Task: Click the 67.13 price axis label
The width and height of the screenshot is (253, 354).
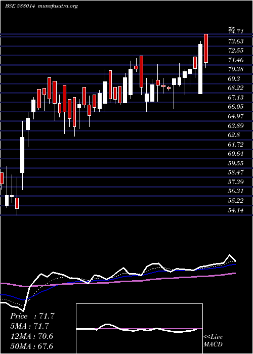Action: click(236, 98)
